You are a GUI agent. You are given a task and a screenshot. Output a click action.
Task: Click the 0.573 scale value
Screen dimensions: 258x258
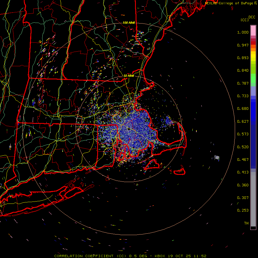[x=243, y=134]
